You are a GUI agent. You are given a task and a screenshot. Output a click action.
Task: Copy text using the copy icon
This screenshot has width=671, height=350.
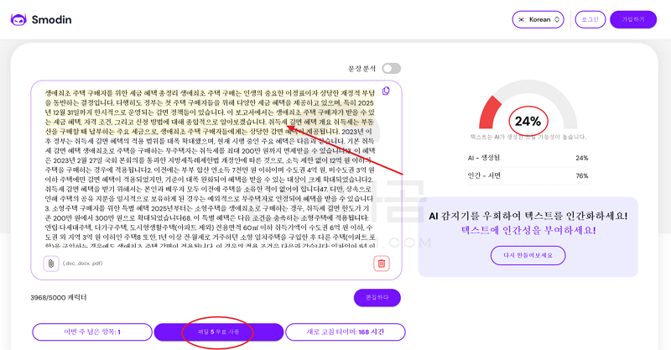click(x=386, y=91)
